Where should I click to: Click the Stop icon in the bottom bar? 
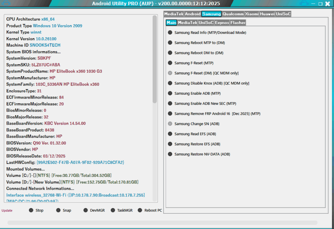click(31, 210)
